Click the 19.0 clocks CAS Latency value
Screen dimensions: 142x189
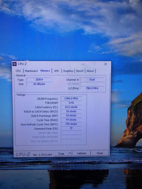(71, 107)
